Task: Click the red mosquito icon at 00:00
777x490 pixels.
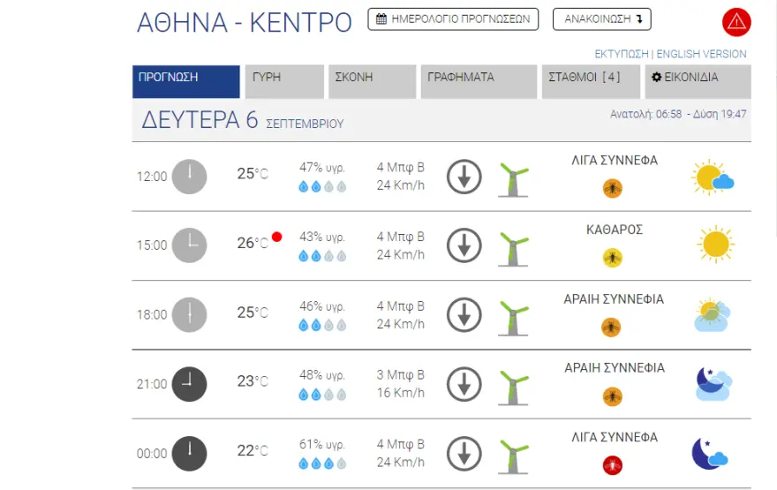Action: coord(612,464)
